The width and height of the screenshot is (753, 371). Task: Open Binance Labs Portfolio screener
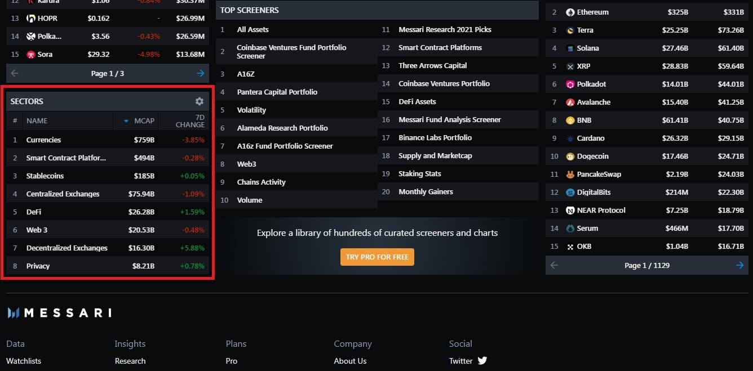click(x=435, y=138)
